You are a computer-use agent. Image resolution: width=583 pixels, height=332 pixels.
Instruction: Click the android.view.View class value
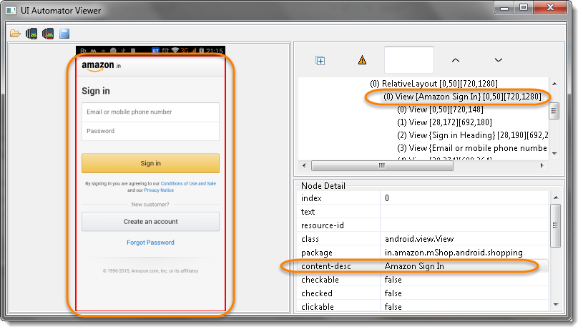click(x=419, y=239)
